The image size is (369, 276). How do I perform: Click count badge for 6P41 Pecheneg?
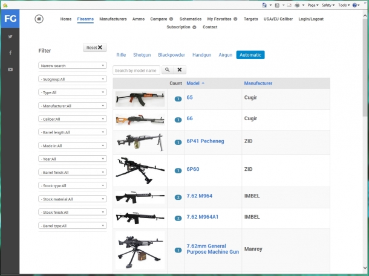coord(178,143)
